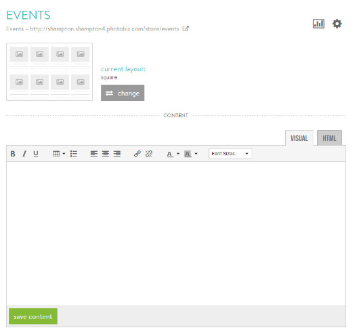The image size is (359, 332).
Task: Expand the text color dropdown arrow
Action: pyautogui.click(x=178, y=154)
